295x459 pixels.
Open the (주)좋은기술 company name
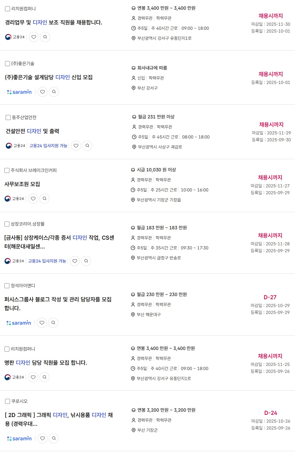coord(23,64)
